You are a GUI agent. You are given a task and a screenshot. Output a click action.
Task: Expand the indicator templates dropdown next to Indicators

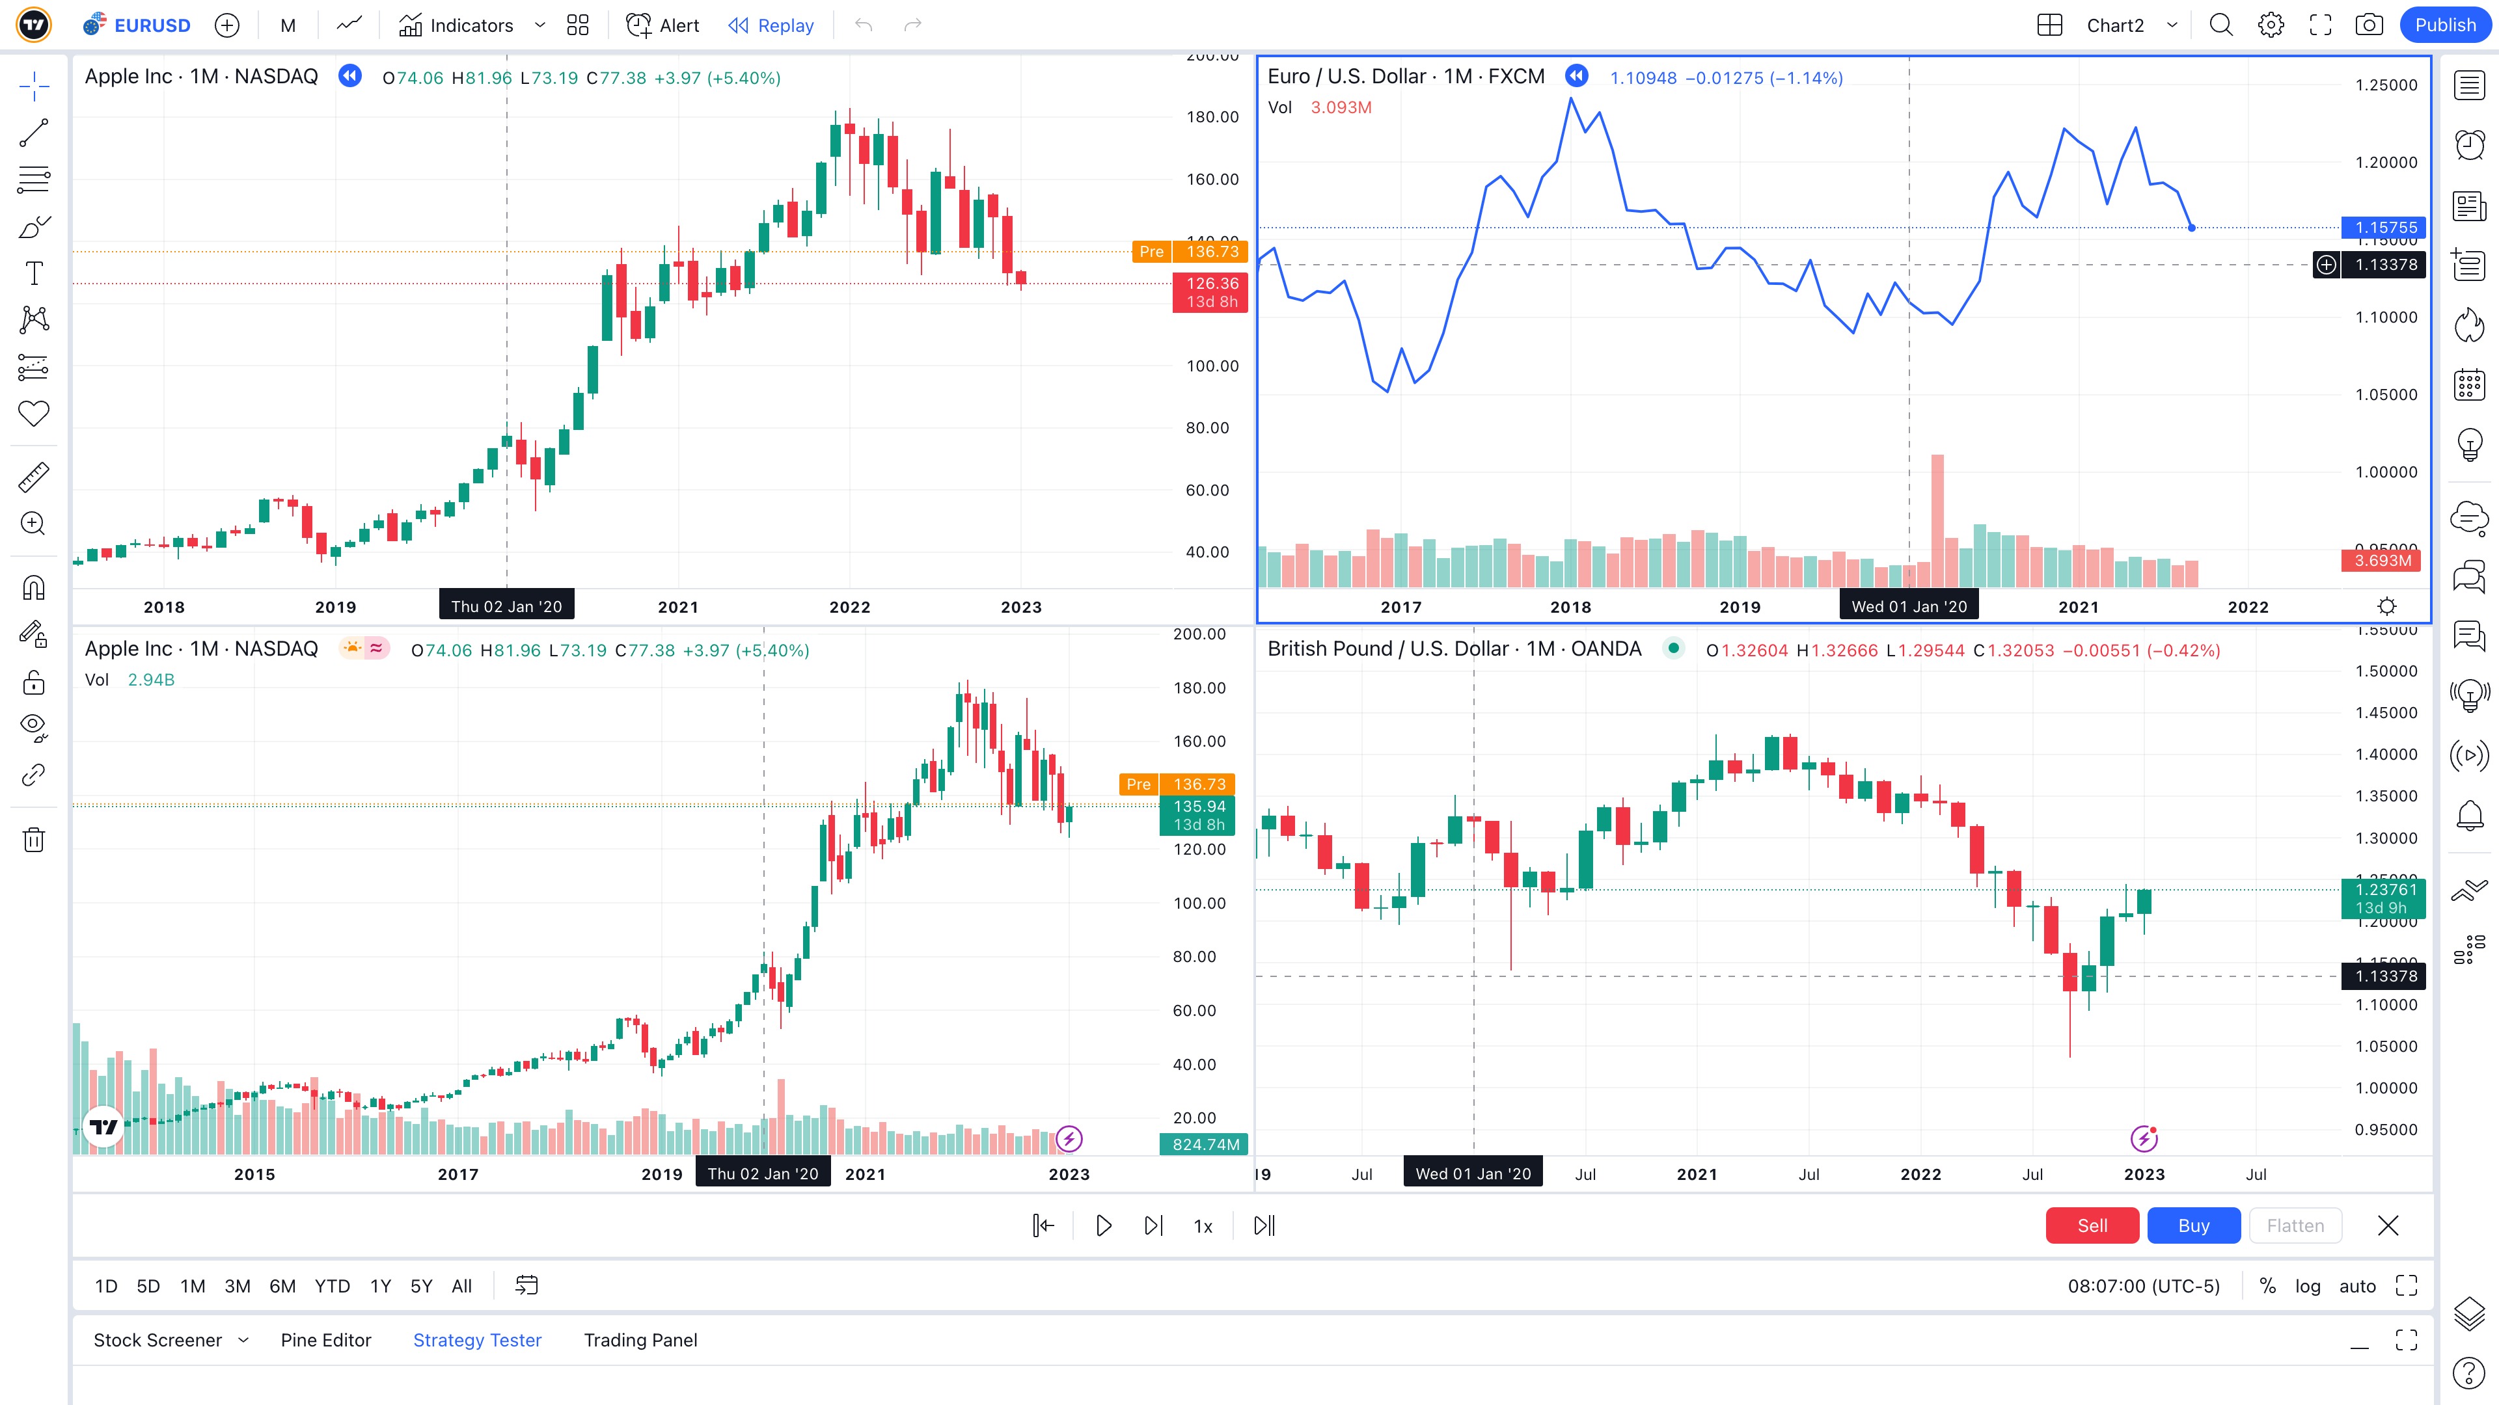(540, 25)
